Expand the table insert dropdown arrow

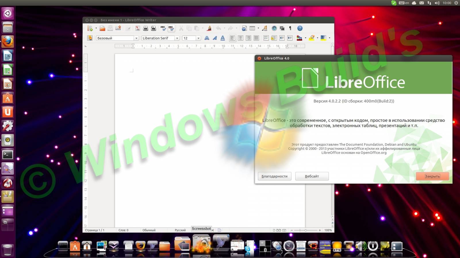pos(258,28)
